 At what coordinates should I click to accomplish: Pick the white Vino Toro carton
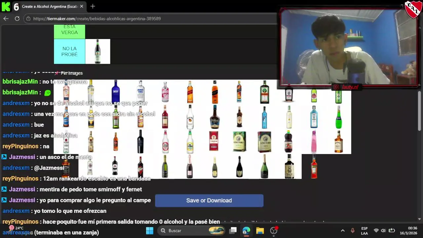pos(240,141)
